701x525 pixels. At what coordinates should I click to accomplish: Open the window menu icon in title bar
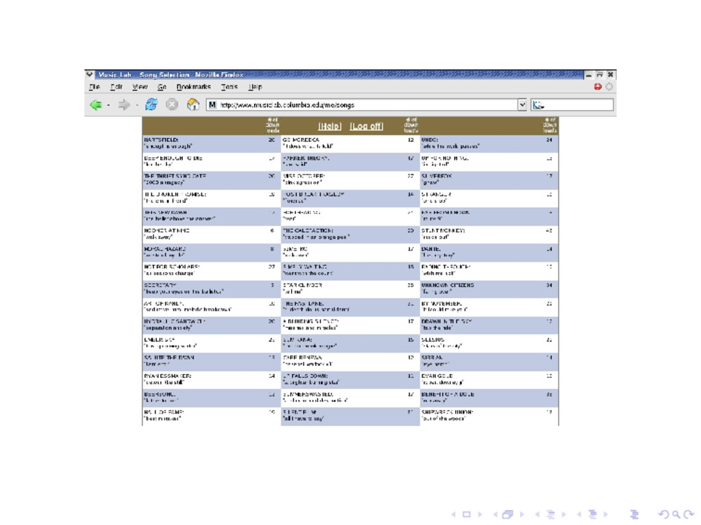click(90, 75)
